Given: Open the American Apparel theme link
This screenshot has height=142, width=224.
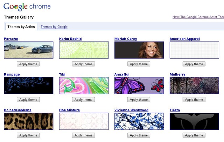Looking at the screenshot, I should click(185, 39).
